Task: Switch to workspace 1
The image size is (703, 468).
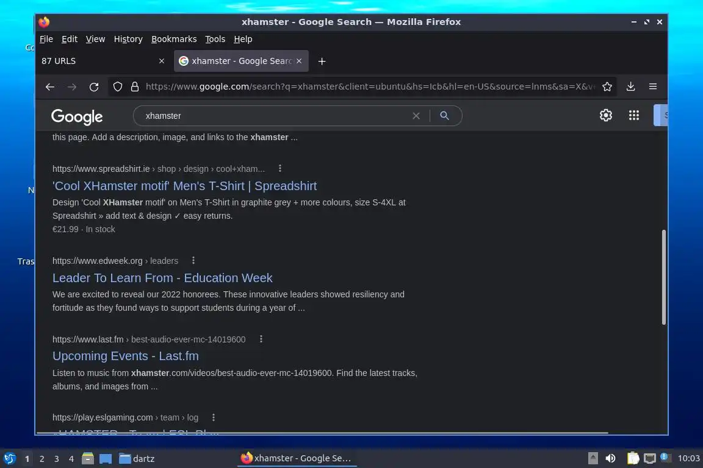Action: pos(27,459)
